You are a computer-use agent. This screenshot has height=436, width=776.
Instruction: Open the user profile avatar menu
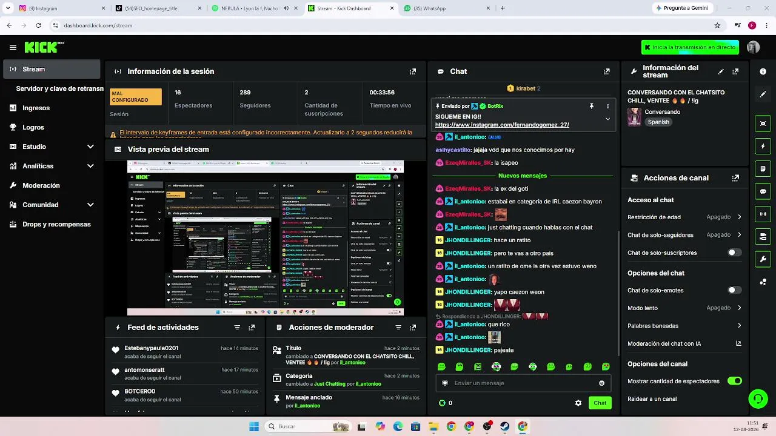tap(754, 47)
